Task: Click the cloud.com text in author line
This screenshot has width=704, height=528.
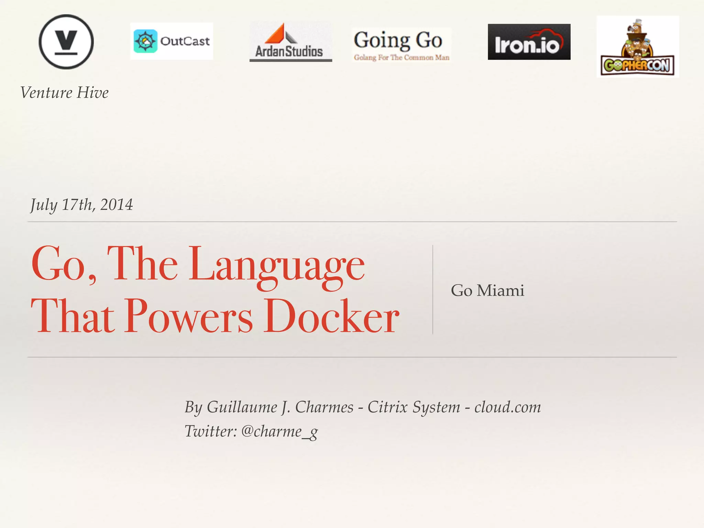Action: tap(507, 407)
